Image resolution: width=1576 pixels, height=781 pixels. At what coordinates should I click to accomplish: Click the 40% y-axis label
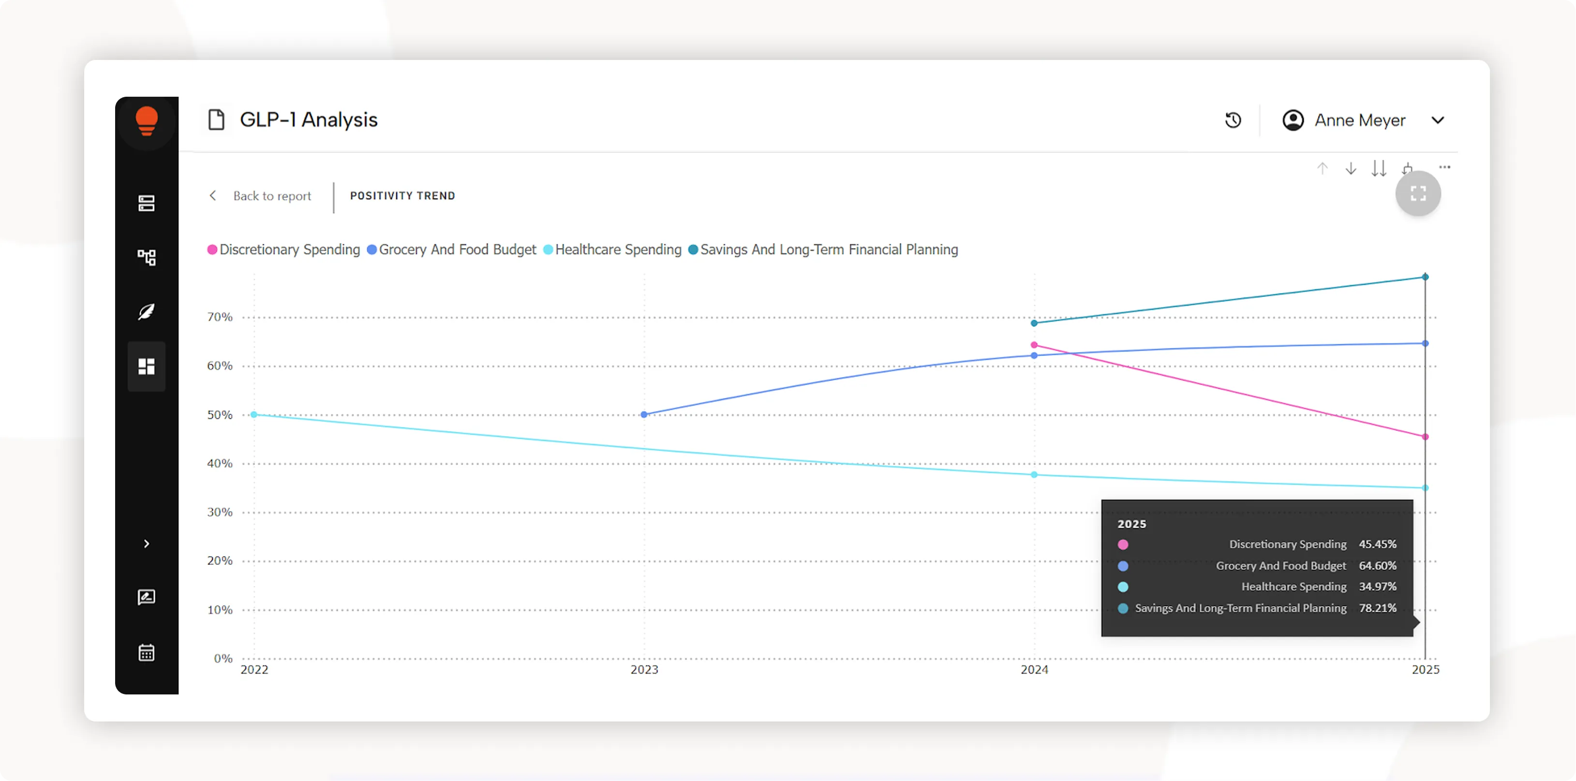tap(220, 464)
